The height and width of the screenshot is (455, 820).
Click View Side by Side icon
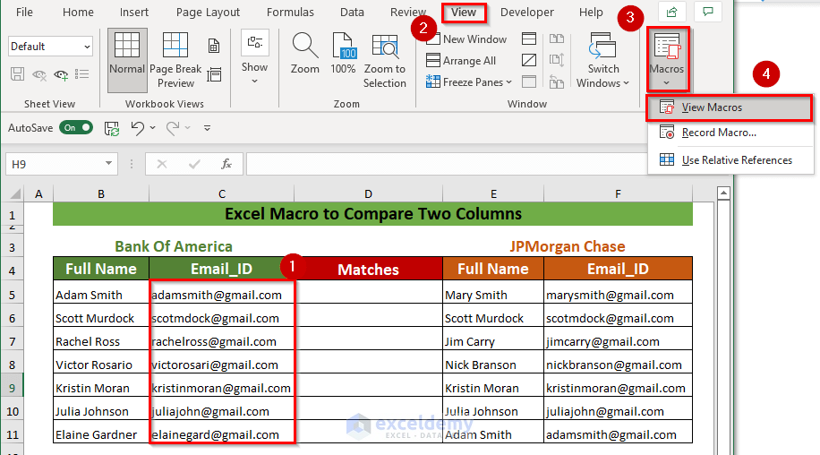coord(557,39)
